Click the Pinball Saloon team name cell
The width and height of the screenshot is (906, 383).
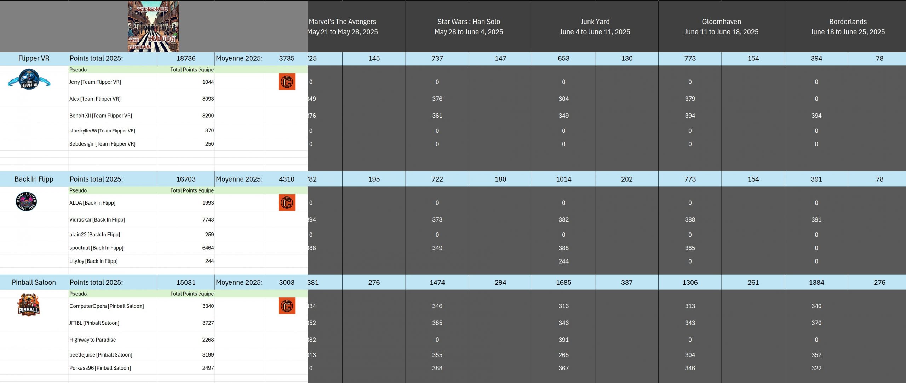(x=34, y=282)
